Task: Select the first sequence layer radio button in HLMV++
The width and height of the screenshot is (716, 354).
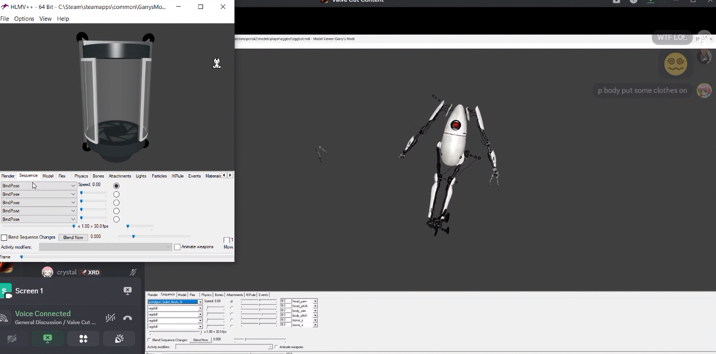Action: (116, 186)
